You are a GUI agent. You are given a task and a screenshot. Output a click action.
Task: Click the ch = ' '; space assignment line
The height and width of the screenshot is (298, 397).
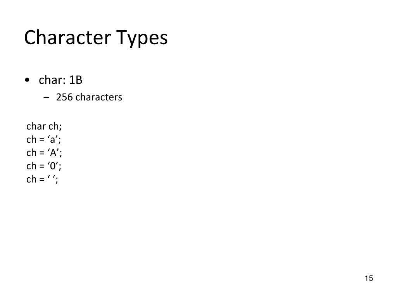point(42,179)
